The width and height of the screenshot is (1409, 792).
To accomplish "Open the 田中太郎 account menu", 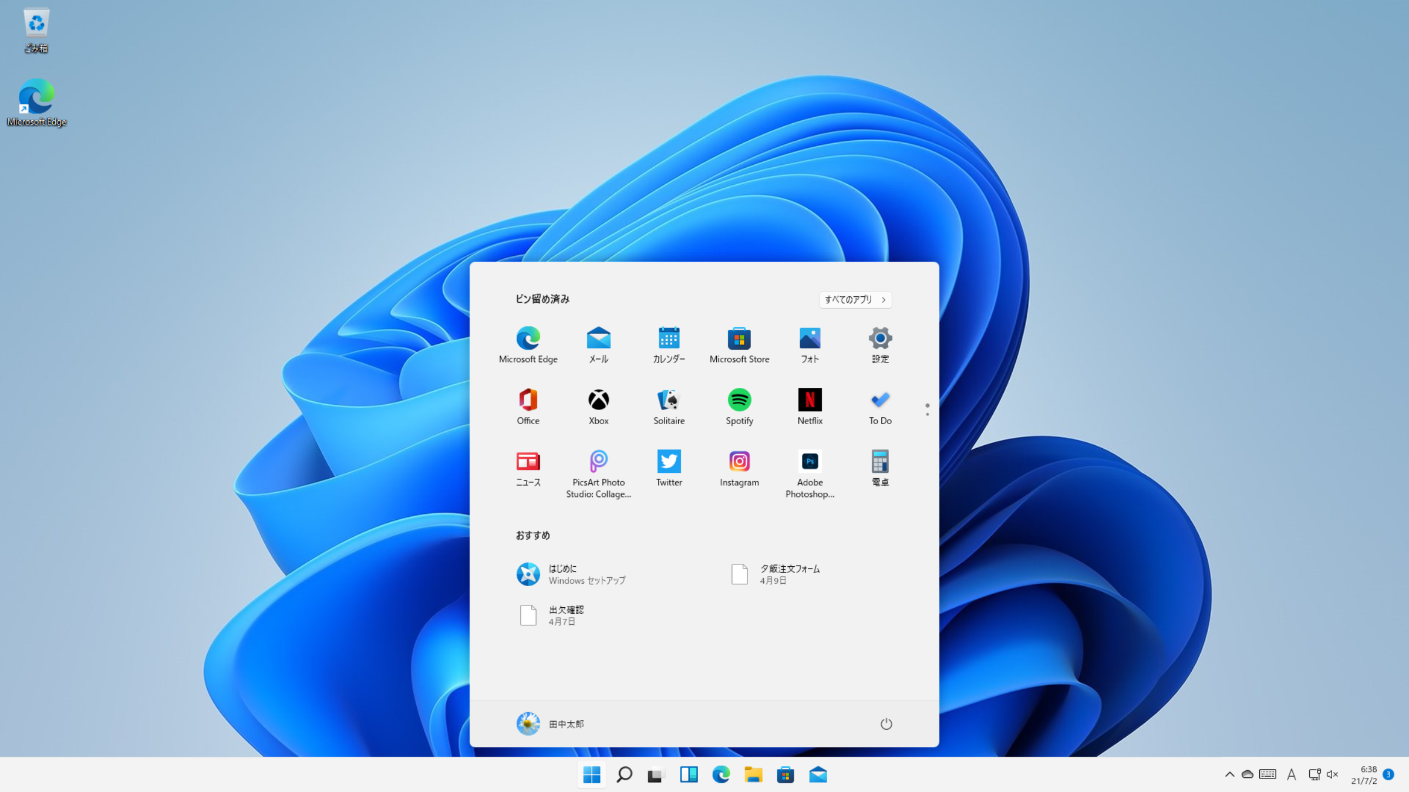I will (551, 724).
